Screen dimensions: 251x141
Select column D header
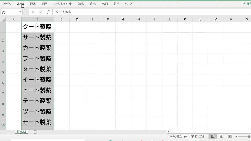click(77, 19)
